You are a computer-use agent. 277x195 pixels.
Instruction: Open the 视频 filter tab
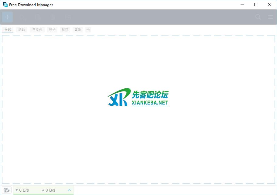[x=65, y=30]
